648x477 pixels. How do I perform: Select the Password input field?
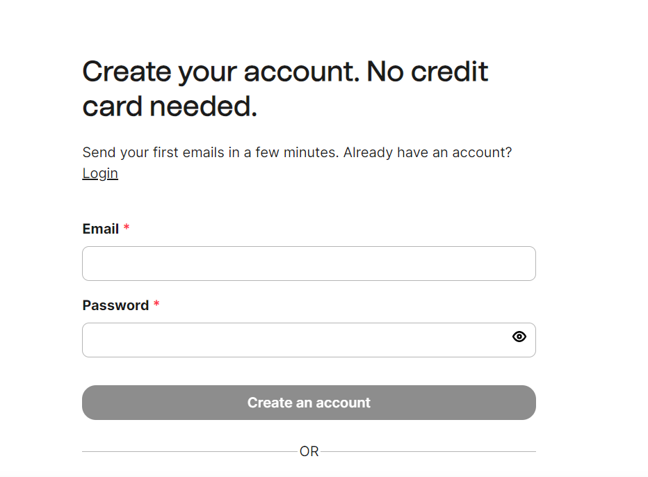coord(309,340)
